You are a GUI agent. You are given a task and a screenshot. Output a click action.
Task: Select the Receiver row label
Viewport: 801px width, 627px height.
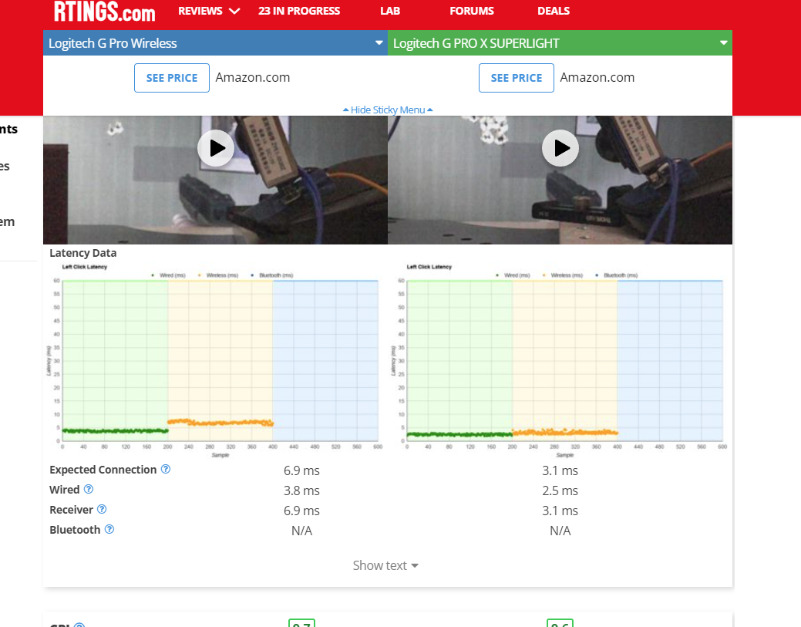71,510
